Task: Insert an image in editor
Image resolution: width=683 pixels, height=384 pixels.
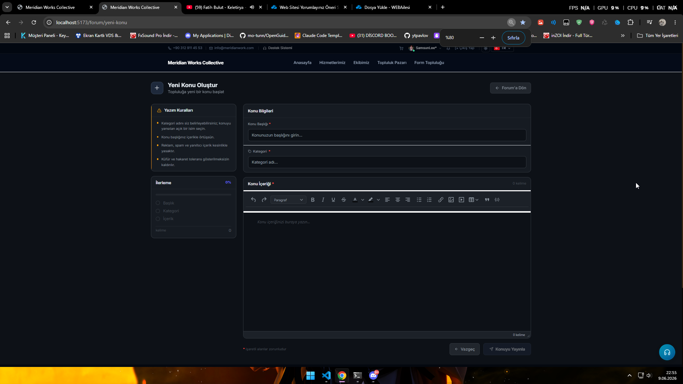Action: coord(451,200)
